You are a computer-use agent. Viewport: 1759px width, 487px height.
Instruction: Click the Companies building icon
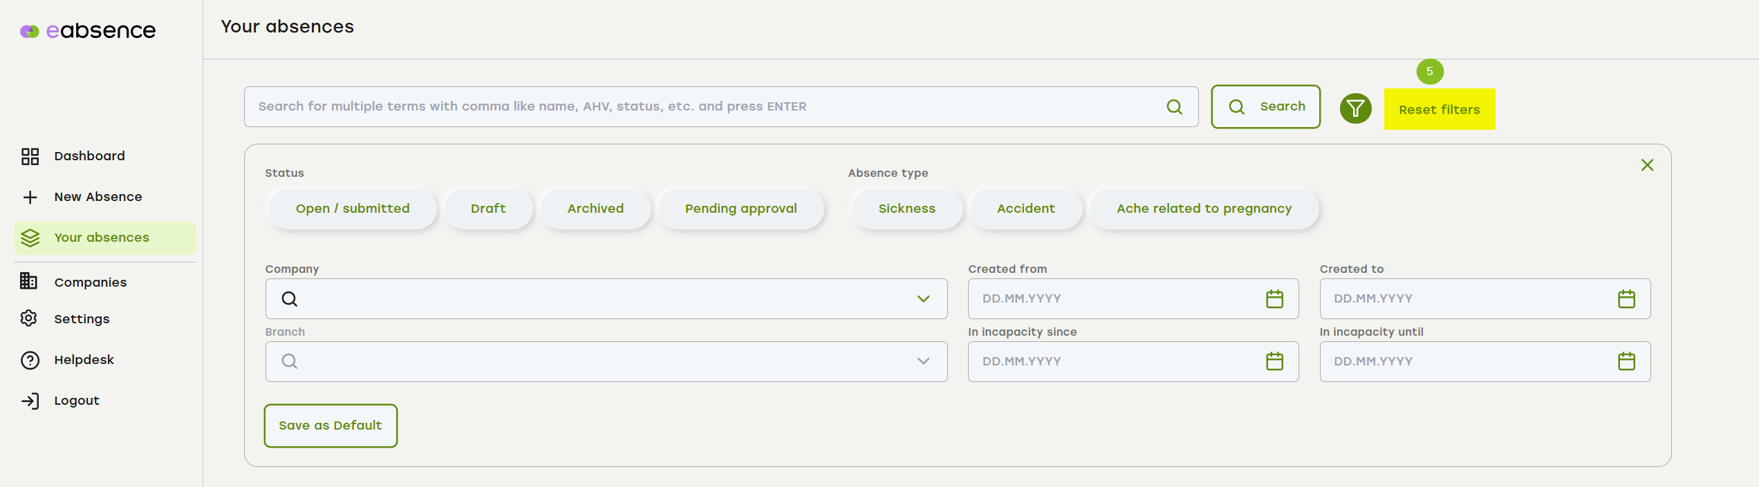(28, 281)
